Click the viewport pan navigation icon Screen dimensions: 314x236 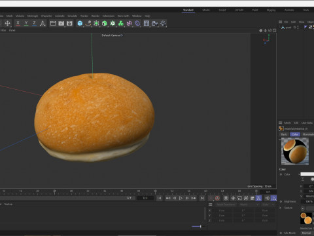261,30
